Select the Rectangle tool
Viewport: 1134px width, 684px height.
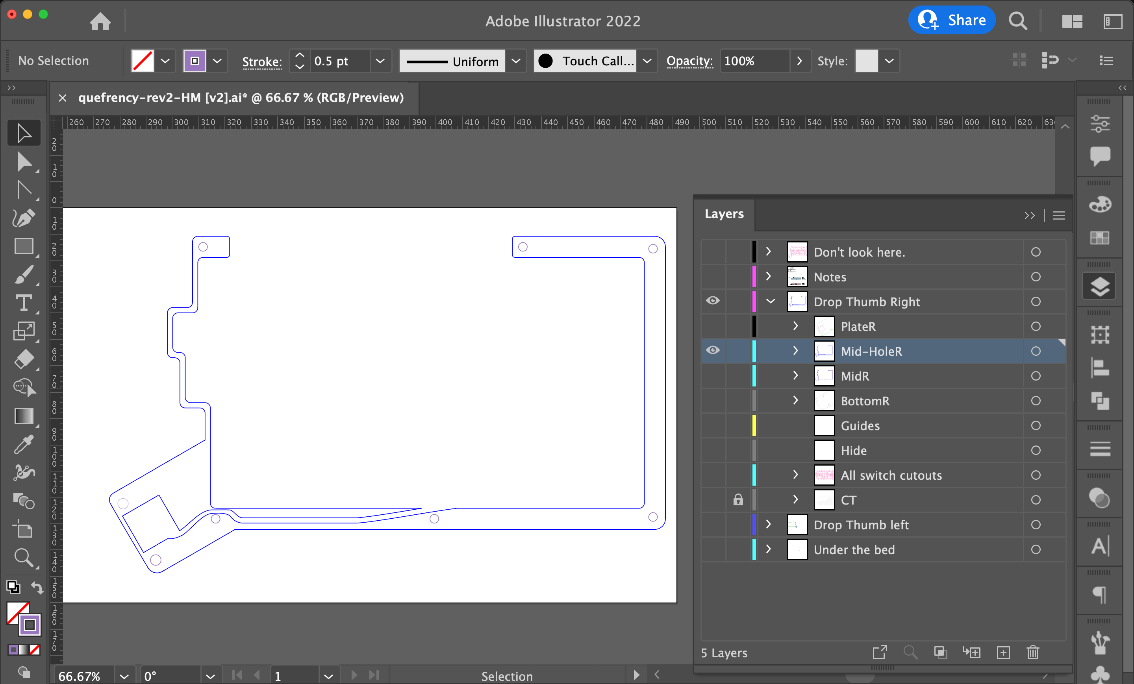pos(24,246)
